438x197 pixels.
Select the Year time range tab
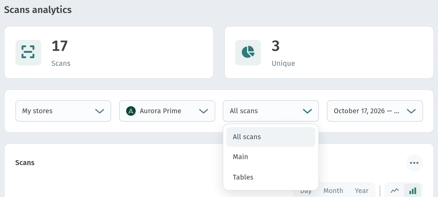point(362,191)
